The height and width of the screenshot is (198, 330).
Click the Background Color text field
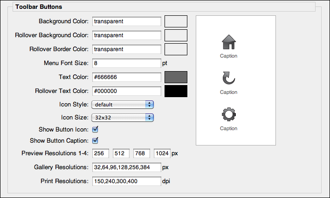pyautogui.click(x=127, y=21)
